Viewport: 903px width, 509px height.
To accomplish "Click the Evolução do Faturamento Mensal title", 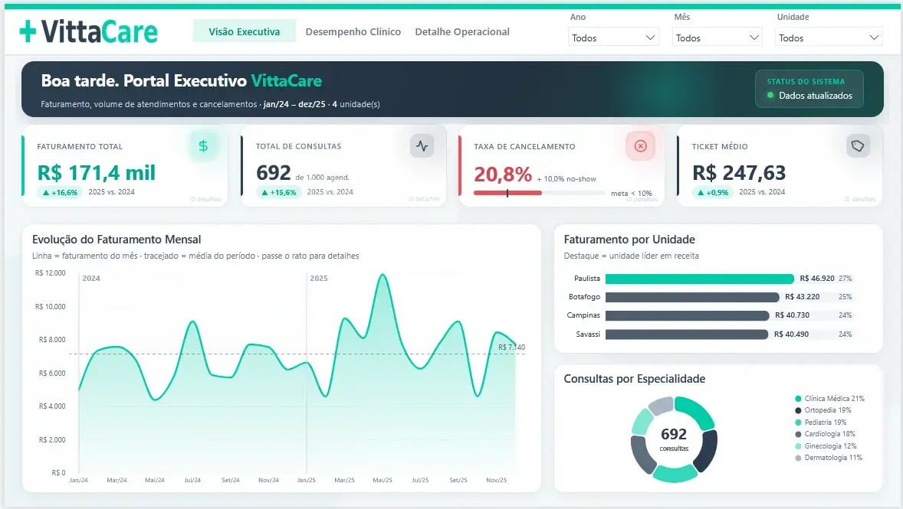I will click(117, 240).
